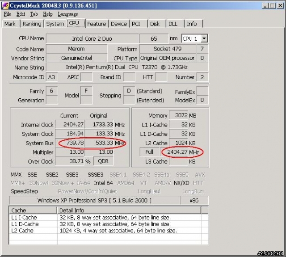
Task: Click the current System Clock value 184.94
Action: tap(70, 134)
